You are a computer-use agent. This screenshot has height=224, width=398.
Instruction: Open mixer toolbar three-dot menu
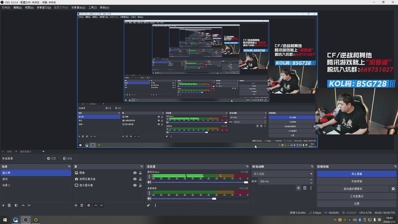pos(155,205)
